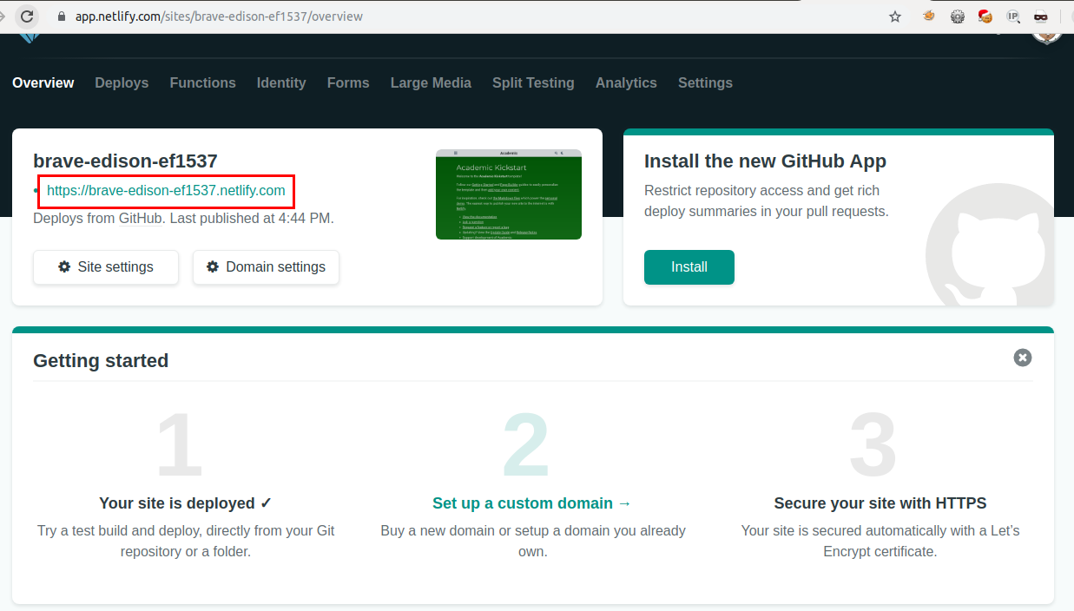
Task: Open the Functions tab
Action: (203, 83)
